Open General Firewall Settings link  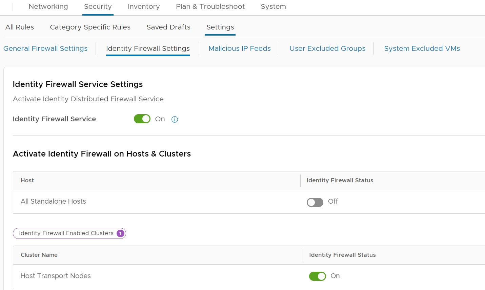[x=45, y=48]
